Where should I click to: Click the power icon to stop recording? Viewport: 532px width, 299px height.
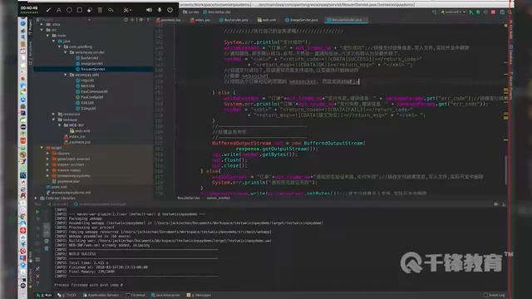pyautogui.click(x=170, y=10)
